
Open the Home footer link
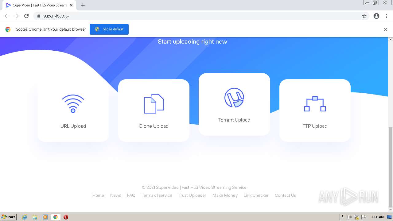coord(98,195)
